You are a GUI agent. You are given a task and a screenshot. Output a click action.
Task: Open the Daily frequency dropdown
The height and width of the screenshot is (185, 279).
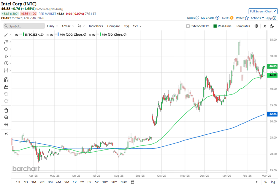click(x=52, y=26)
